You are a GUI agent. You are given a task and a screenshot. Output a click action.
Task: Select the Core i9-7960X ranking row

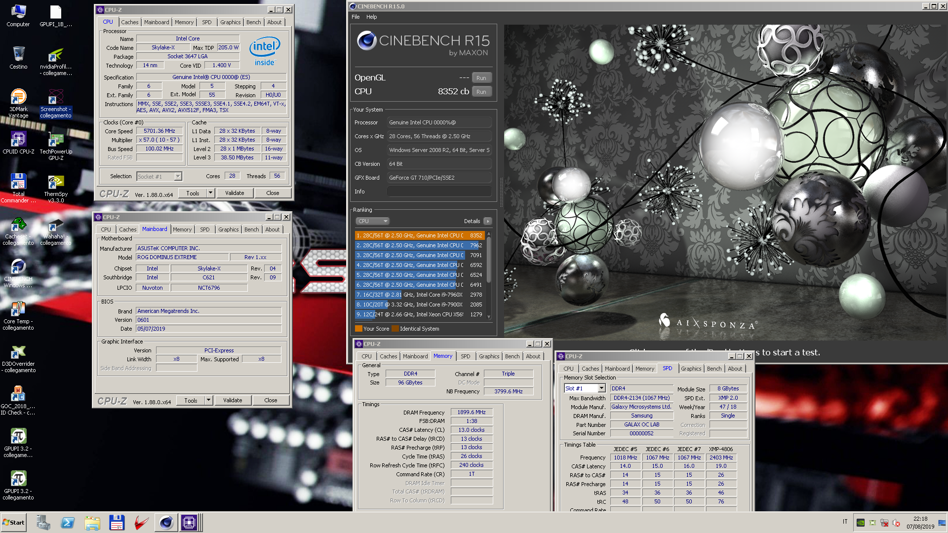tap(419, 295)
